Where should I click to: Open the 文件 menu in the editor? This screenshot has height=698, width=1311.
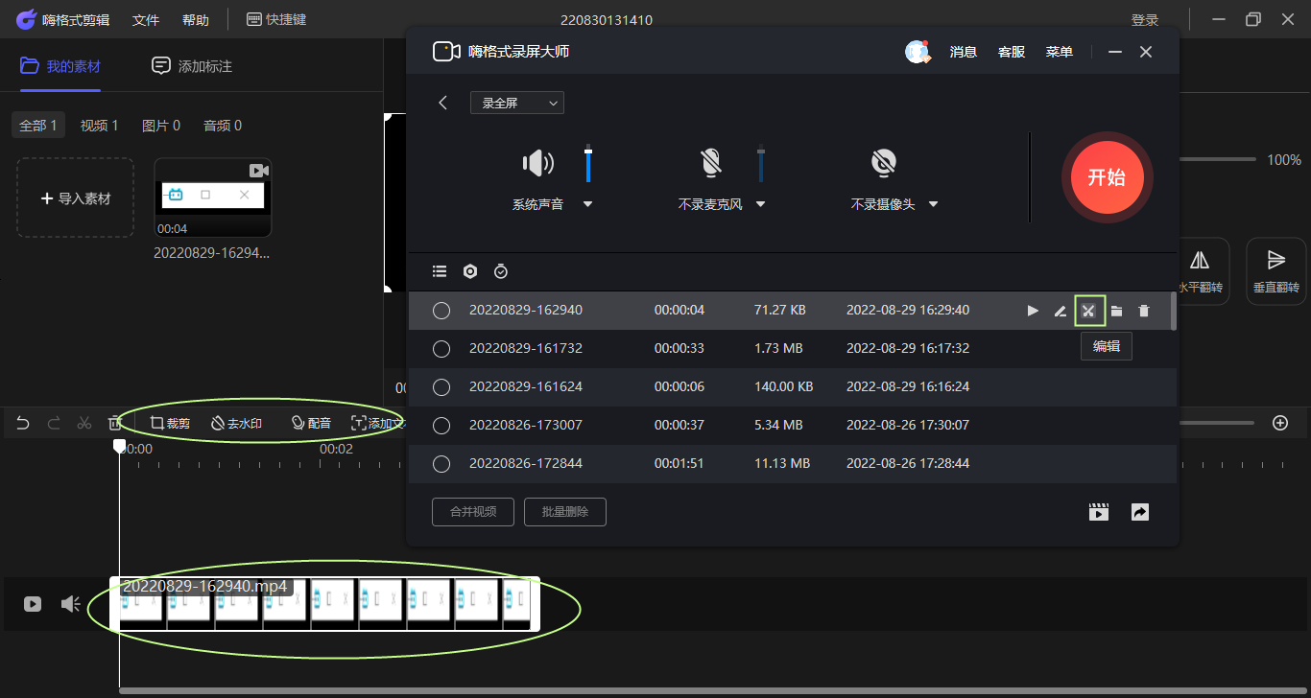146,19
